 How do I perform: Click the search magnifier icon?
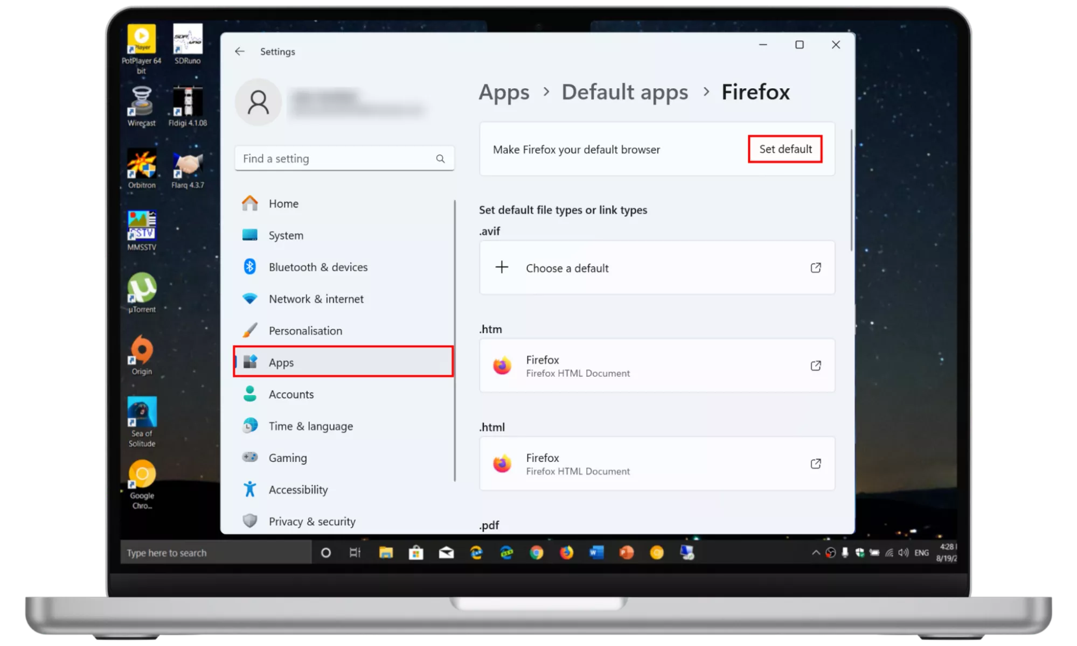point(440,159)
